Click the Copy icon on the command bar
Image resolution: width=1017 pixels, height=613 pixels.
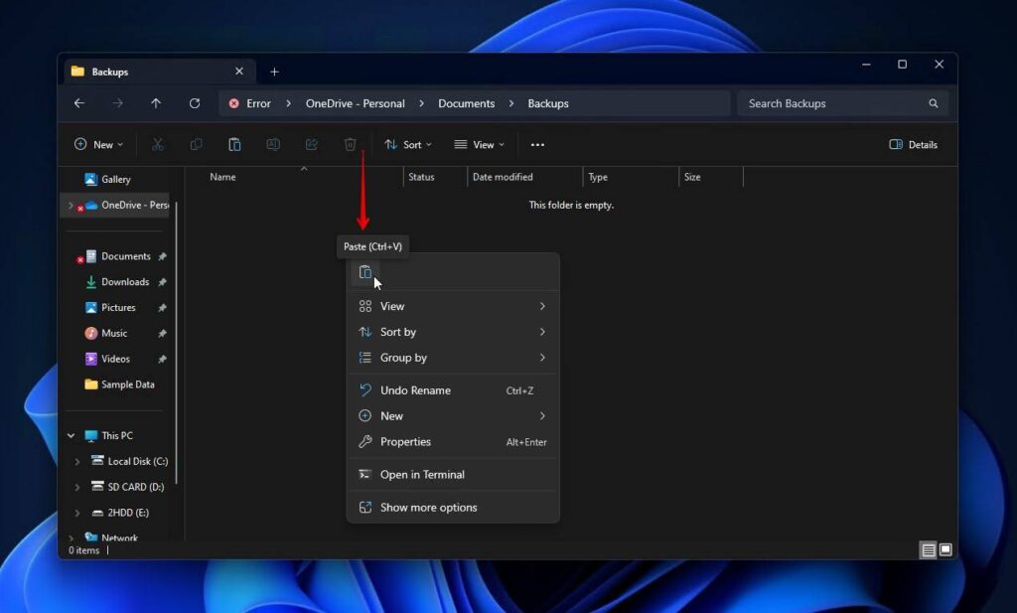196,144
